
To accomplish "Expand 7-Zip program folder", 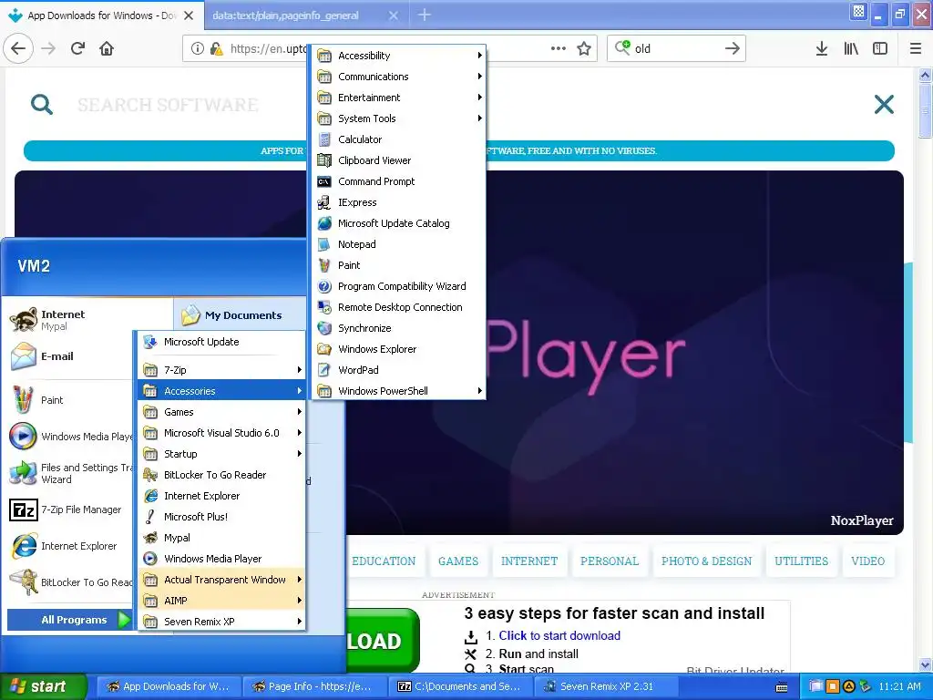I will pos(222,370).
